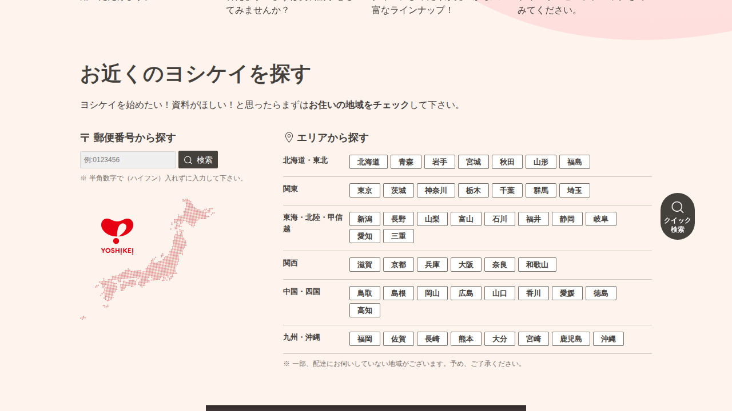Pick 三重 in the 東海・北陸・甲信越 row
The image size is (732, 411).
[398, 236]
